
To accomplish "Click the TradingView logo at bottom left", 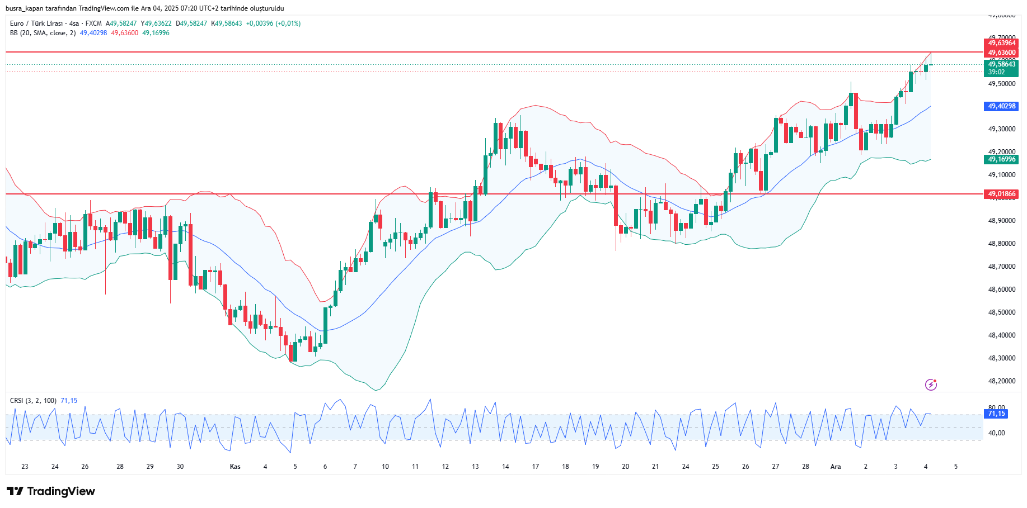I will 51,491.
